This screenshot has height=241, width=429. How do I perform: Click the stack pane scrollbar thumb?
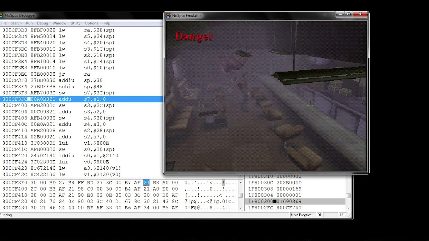(x=348, y=195)
